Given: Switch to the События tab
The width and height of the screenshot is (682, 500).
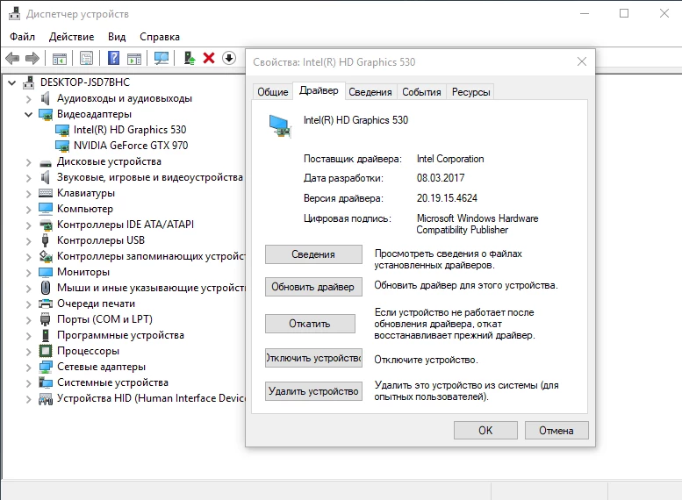Looking at the screenshot, I should tap(421, 92).
